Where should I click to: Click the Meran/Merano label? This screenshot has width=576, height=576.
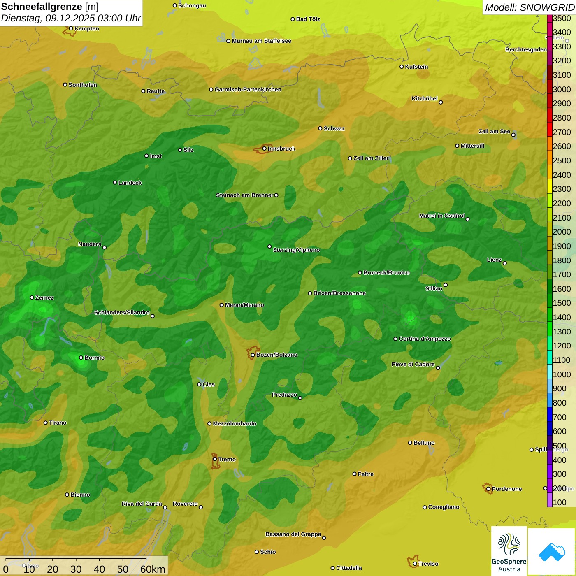[244, 305]
